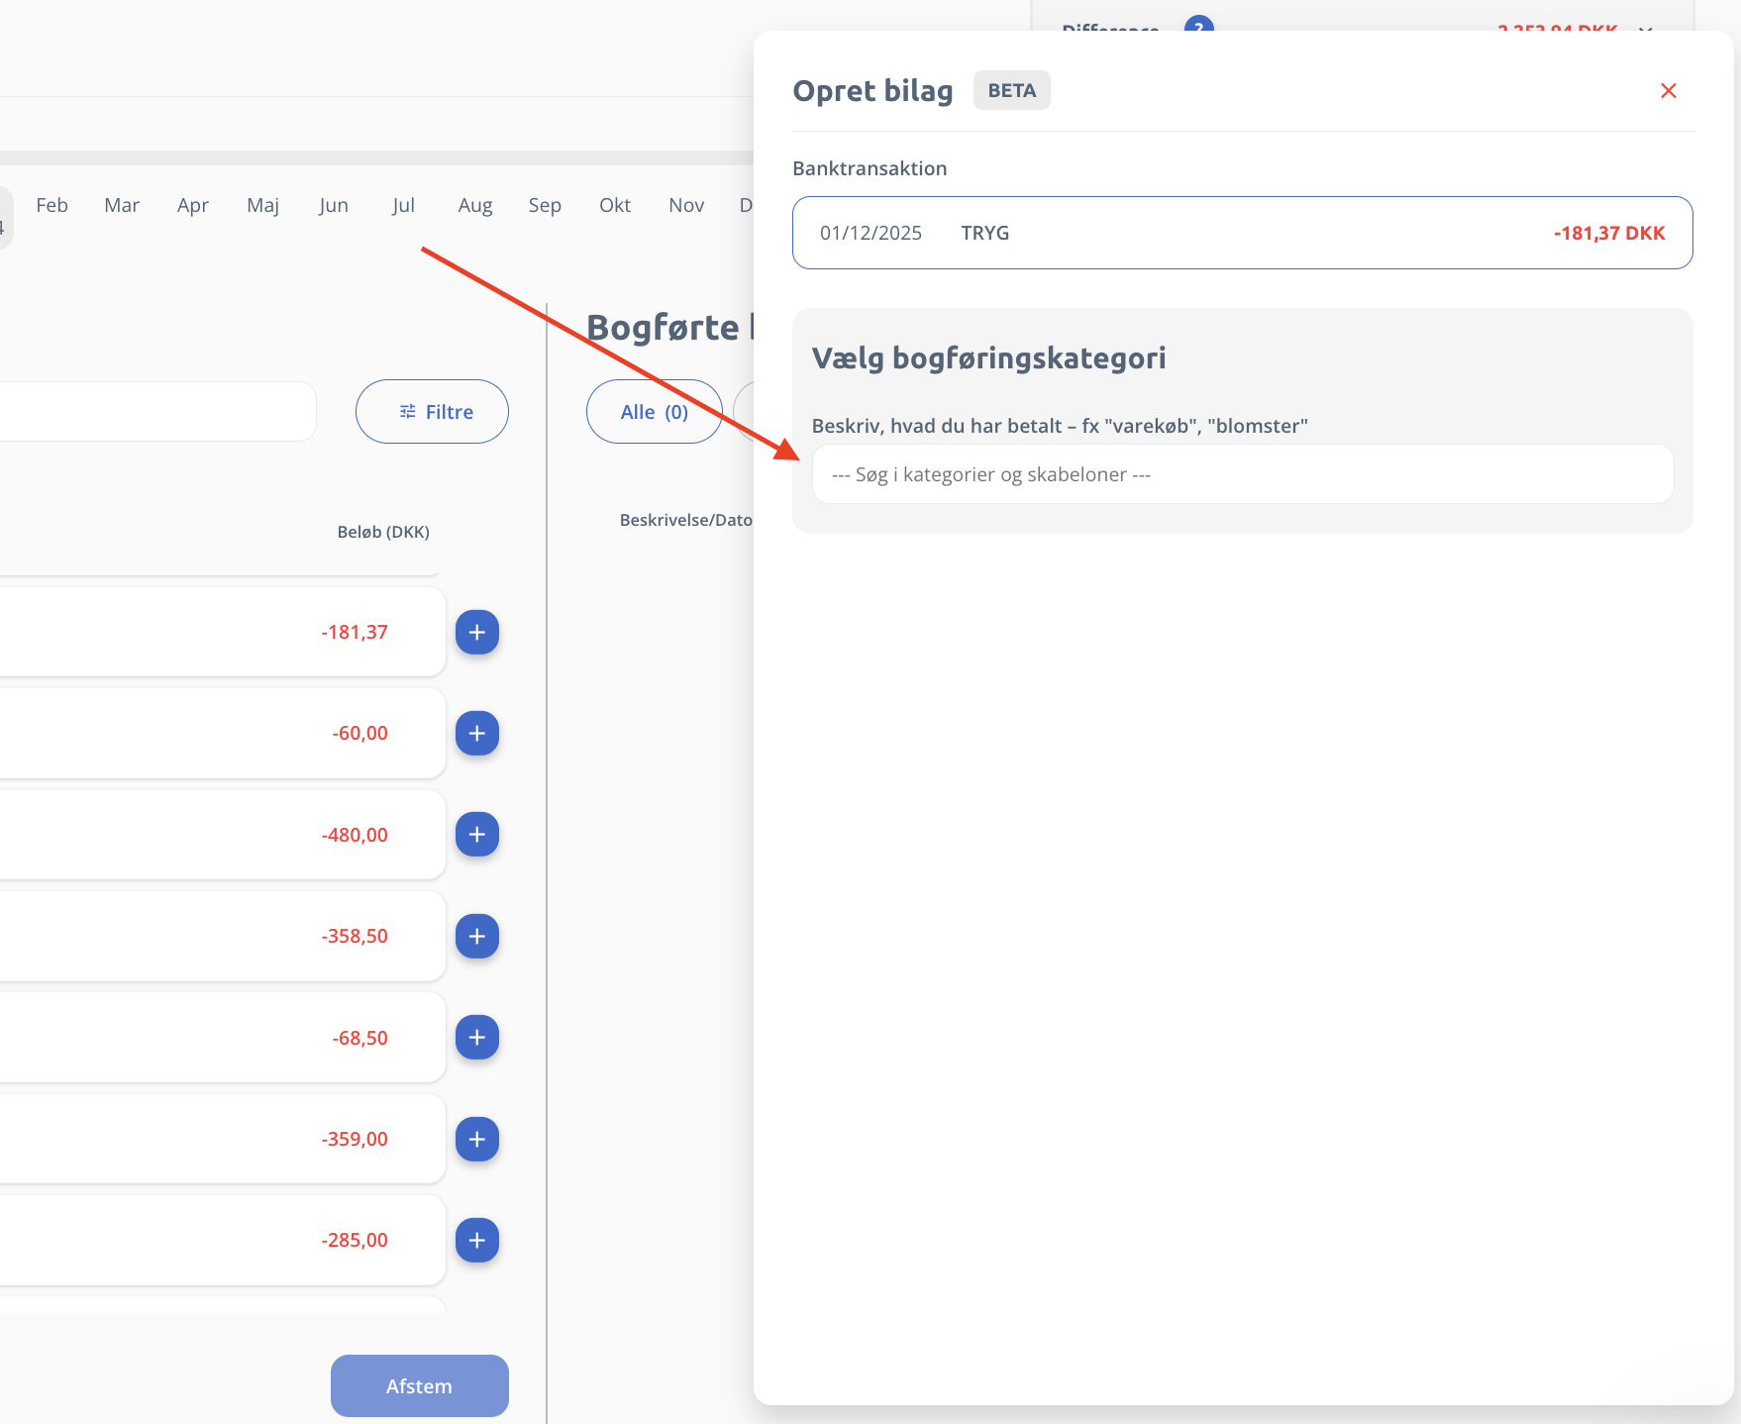Select the Alle (0) filter pill
Viewport: 1741px width, 1424px height.
(654, 412)
